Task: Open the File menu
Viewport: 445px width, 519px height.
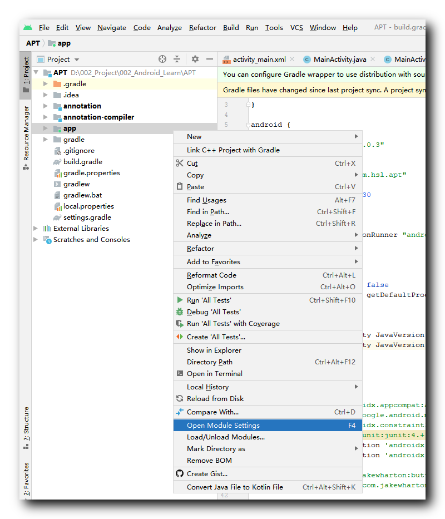Action: (44, 27)
